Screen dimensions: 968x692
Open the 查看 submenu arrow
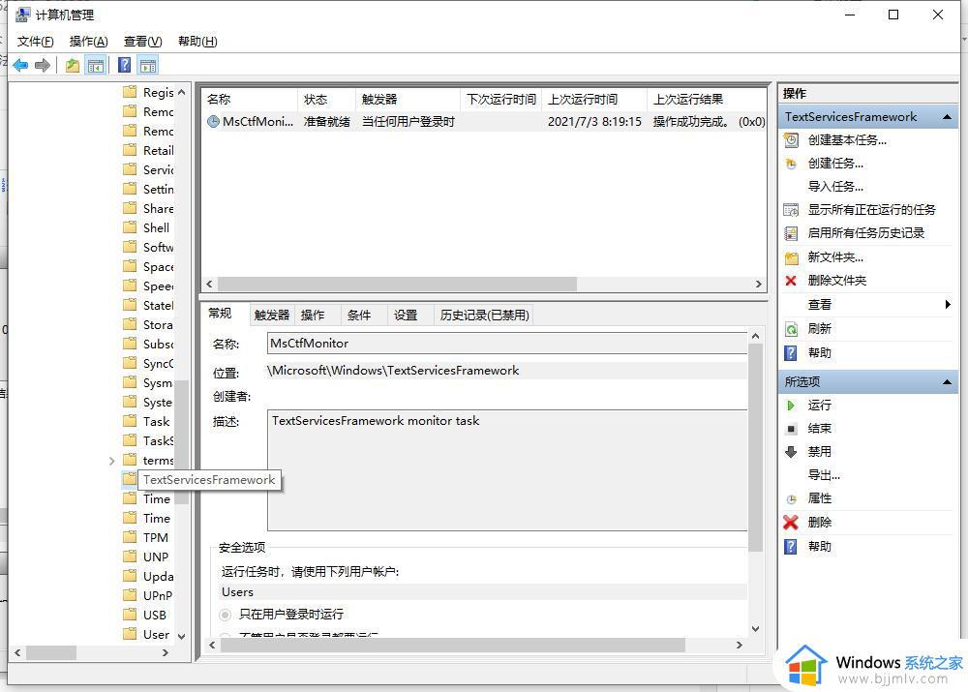[x=948, y=304]
